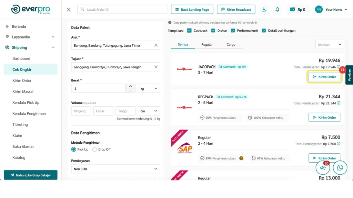This screenshot has height=198, width=353.
Task: Click Kirim Order for REGPACK
Action: point(324,118)
